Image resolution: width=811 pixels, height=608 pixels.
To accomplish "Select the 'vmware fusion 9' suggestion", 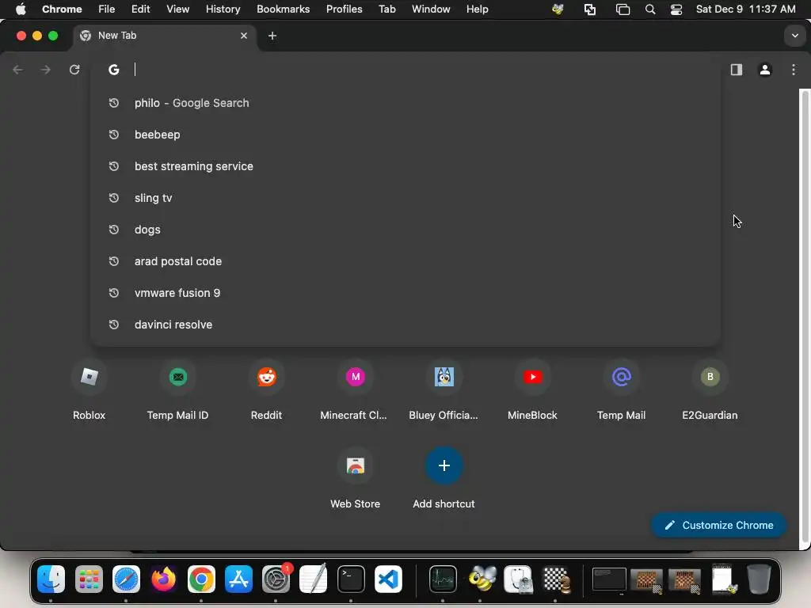I will coord(405,293).
